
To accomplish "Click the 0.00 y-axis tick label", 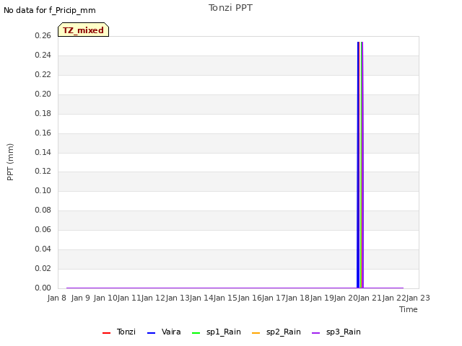I will point(43,288).
